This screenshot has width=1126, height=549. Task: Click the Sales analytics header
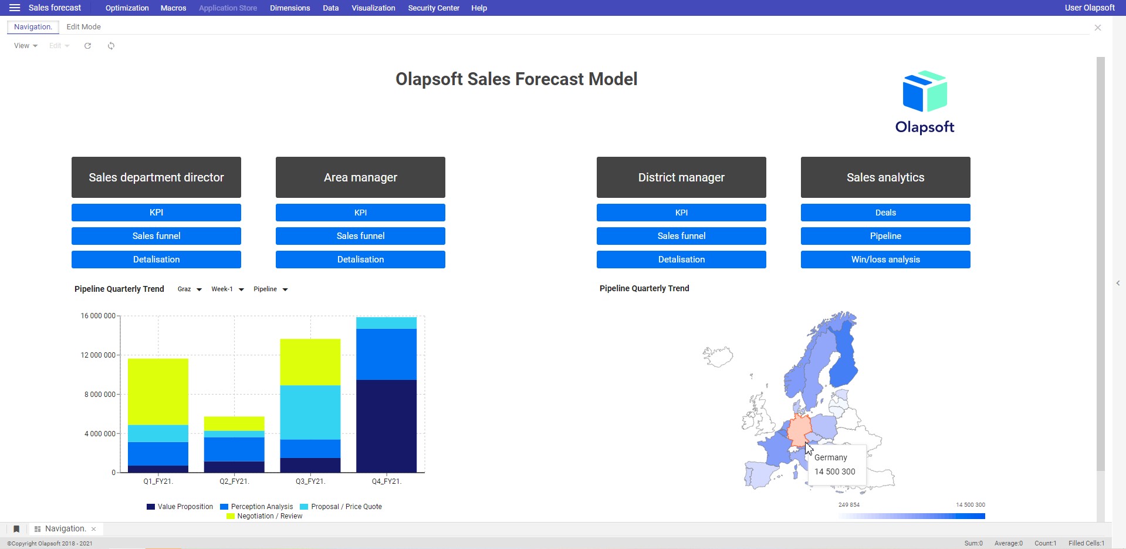[x=885, y=177]
